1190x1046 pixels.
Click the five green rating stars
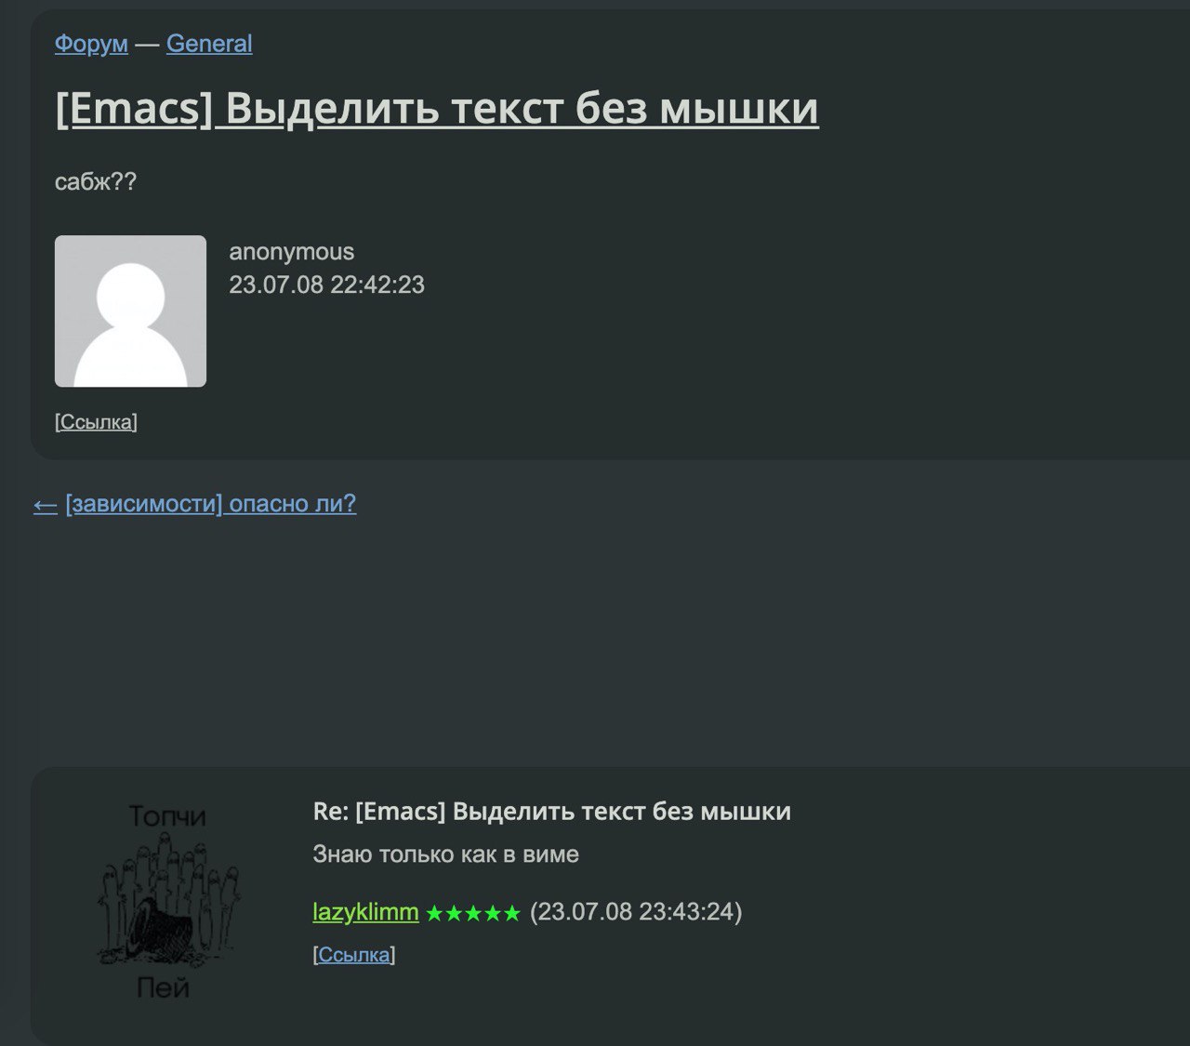[473, 914]
